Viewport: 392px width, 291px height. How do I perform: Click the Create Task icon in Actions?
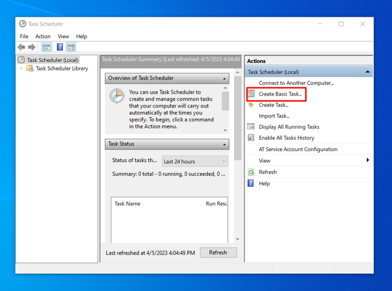(251, 105)
